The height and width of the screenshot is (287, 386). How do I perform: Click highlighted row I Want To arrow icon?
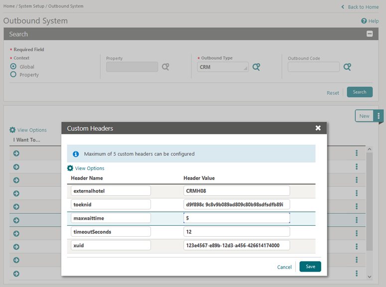coord(16,220)
